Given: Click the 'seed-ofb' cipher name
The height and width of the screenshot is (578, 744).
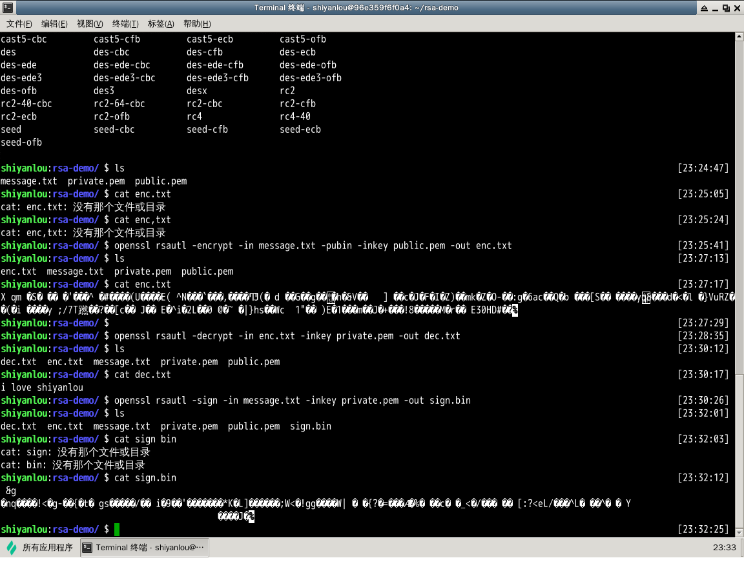Looking at the screenshot, I should [x=21, y=143].
